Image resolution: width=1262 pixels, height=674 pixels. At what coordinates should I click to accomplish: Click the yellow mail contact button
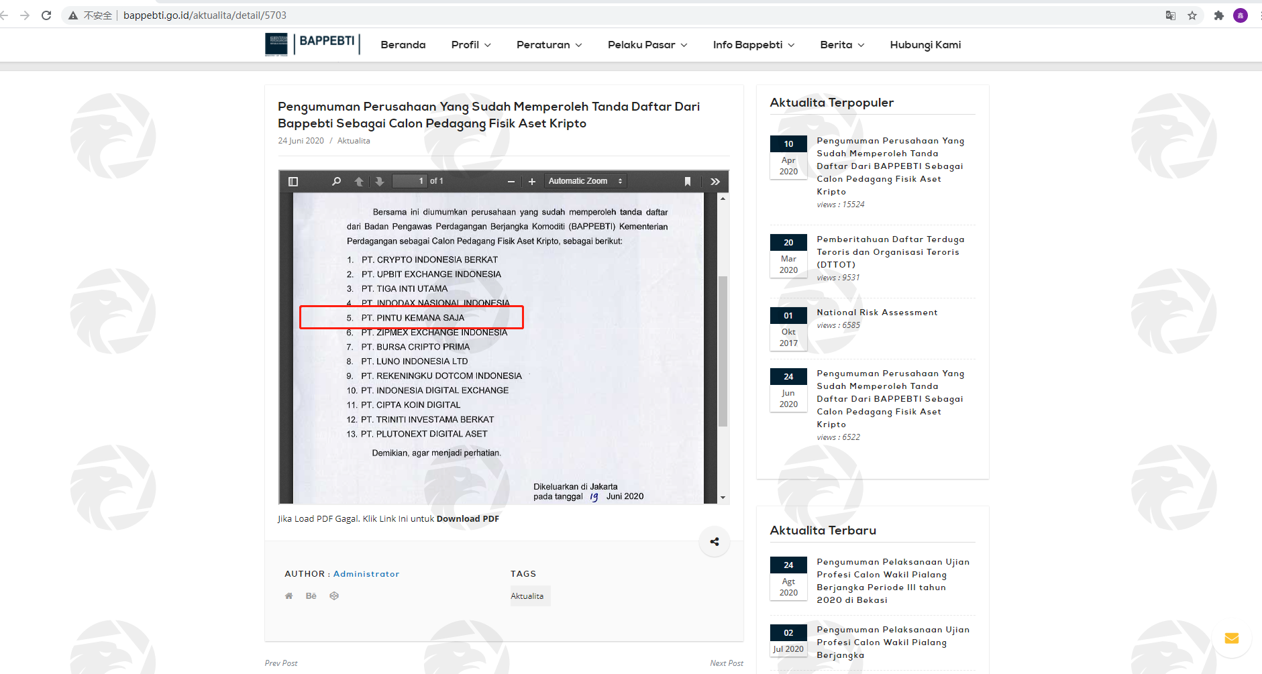pyautogui.click(x=1232, y=638)
